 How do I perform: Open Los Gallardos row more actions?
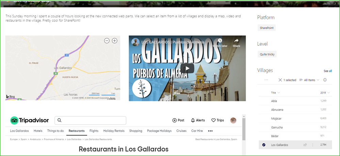click(x=313, y=145)
